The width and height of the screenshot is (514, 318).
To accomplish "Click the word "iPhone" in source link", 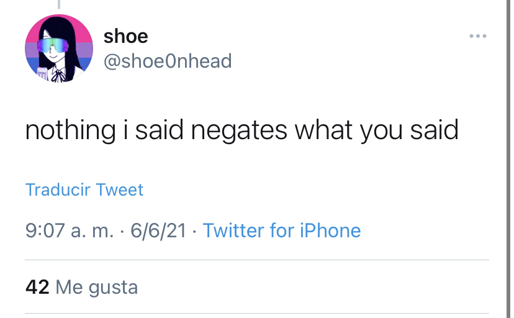I will tap(330, 230).
